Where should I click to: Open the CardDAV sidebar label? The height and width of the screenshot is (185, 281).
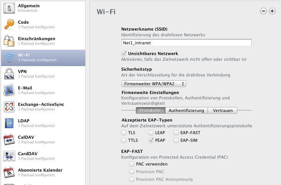click(28, 154)
